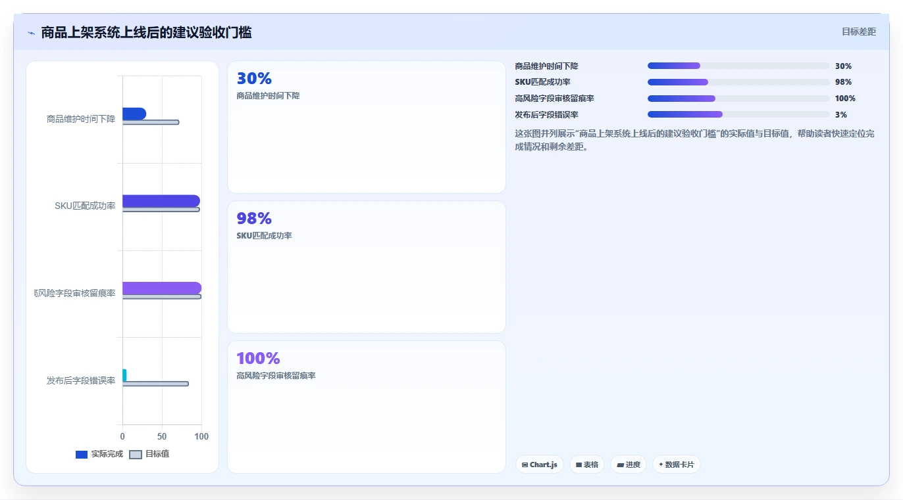
Task: Toggle the 目标值 legend swatch
Action: click(136, 455)
